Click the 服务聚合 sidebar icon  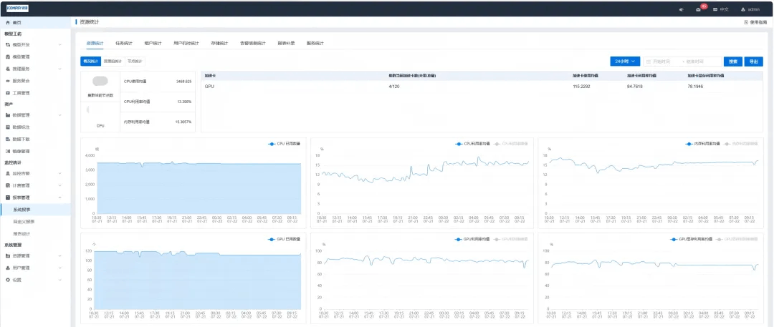[x=8, y=81]
